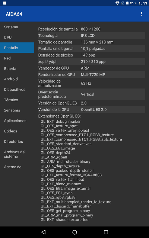The height and width of the screenshot is (238, 149).
Task: Tap the image notification icon in status bar
Action: [x=5, y=3]
